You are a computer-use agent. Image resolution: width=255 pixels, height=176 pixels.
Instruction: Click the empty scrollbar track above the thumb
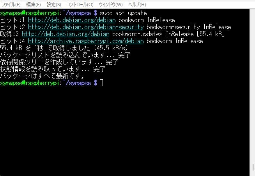point(252,86)
